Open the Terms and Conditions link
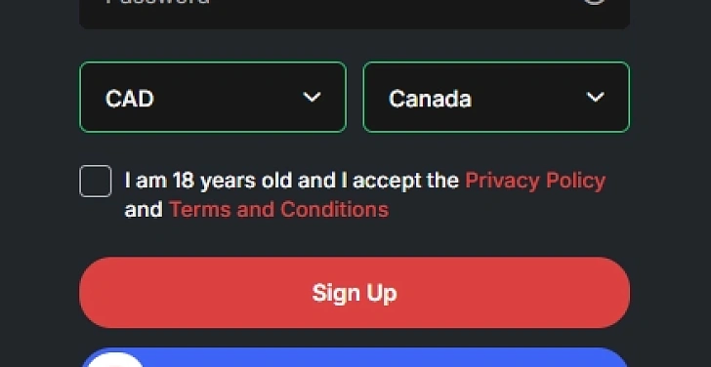711x367 pixels. tap(279, 210)
